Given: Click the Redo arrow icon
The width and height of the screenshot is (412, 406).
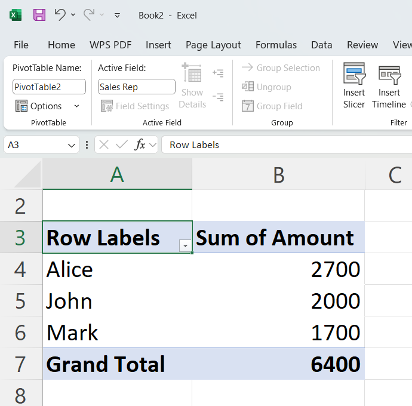Looking at the screenshot, I should (89, 15).
